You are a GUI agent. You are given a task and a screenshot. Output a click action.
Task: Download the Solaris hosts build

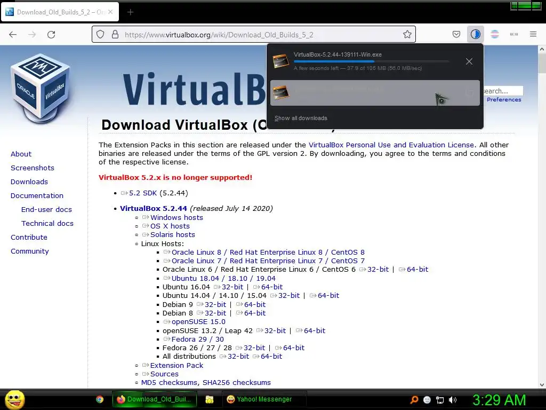tap(172, 235)
